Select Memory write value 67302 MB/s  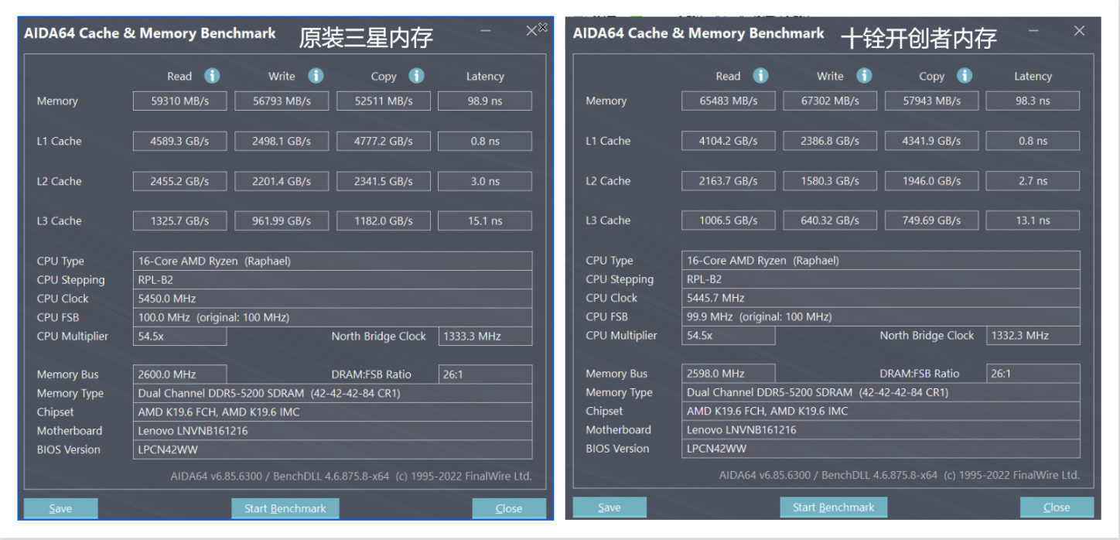[x=830, y=101]
